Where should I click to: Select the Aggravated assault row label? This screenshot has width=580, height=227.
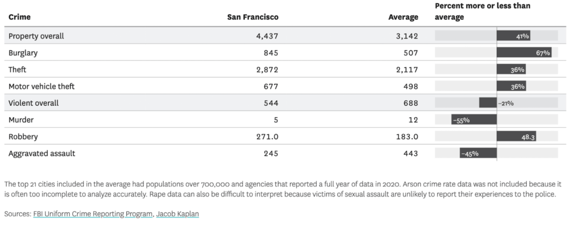[42, 153]
